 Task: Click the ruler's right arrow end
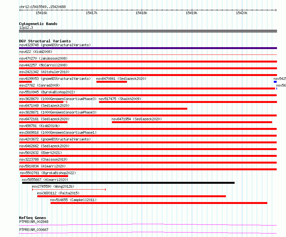pos(276,10)
